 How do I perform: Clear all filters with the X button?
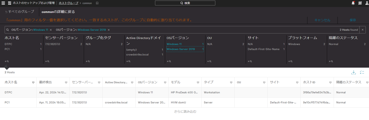pyautogui.click(x=363, y=30)
